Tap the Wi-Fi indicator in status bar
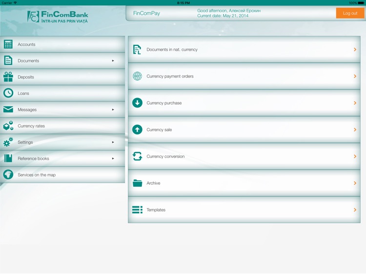Screen dimensions: 366x274 point(16,3)
